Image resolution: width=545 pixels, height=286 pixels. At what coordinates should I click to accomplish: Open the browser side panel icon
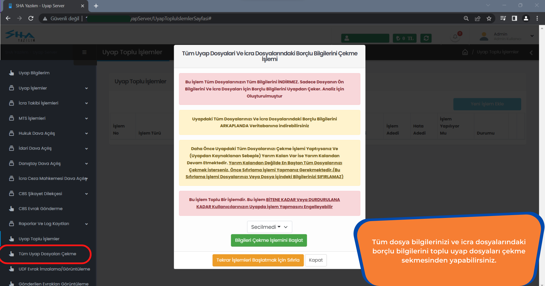tap(514, 18)
